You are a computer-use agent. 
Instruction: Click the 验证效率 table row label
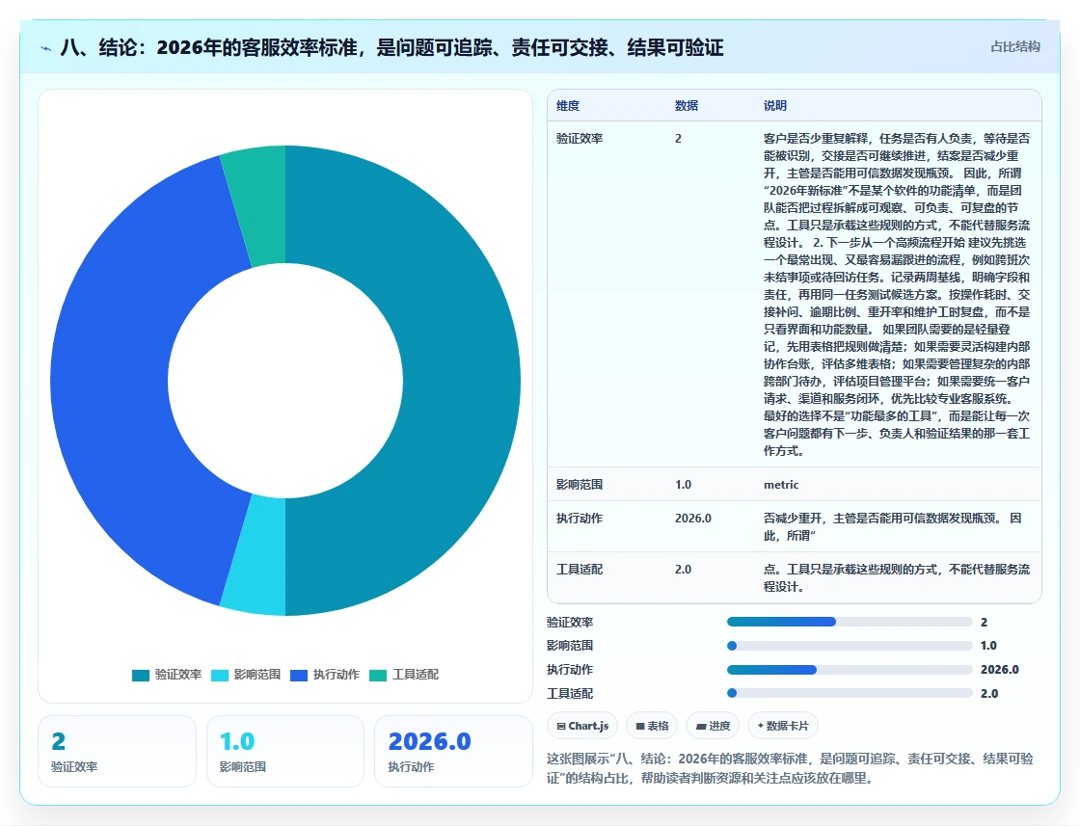coord(580,139)
